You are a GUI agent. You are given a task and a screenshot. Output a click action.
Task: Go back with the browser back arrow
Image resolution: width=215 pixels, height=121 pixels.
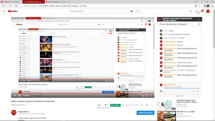[3, 6]
